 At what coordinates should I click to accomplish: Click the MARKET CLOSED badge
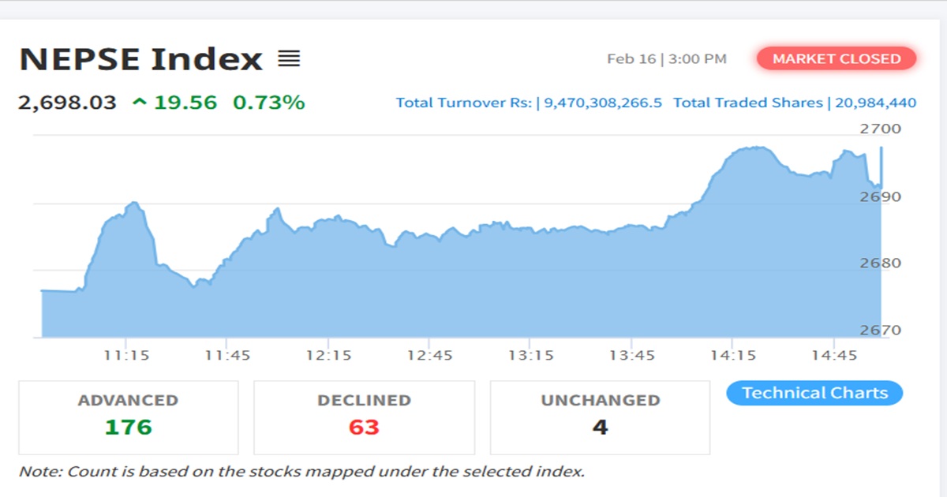tap(837, 59)
